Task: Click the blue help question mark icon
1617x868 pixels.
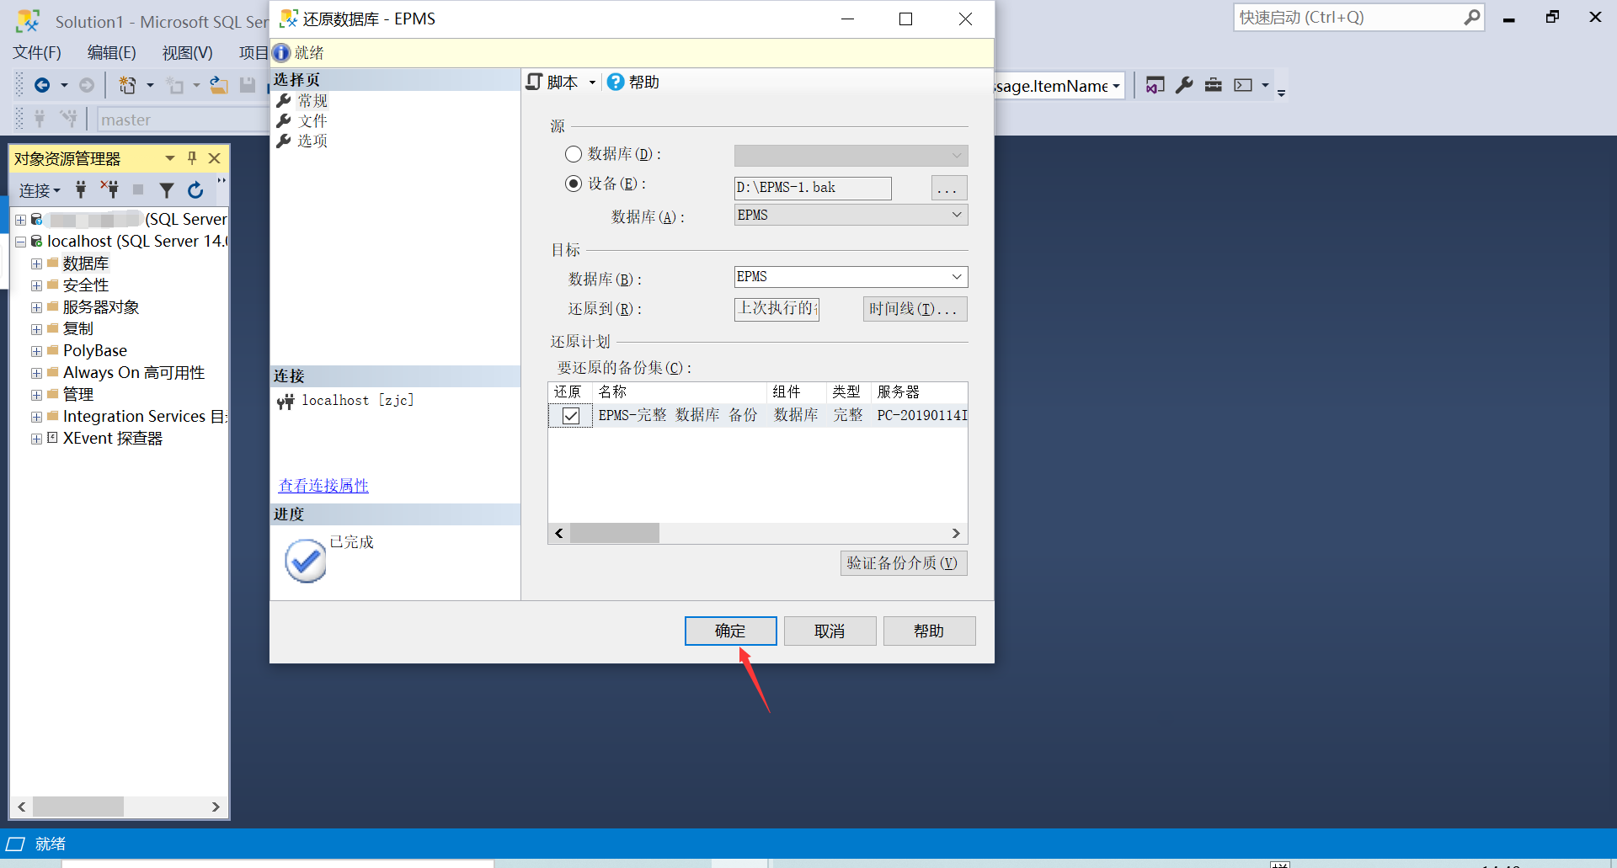Action: click(x=616, y=82)
